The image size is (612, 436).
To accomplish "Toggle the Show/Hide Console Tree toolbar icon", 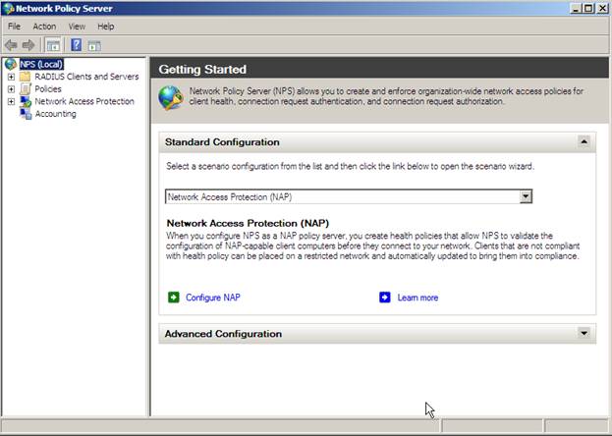I will 53,44.
